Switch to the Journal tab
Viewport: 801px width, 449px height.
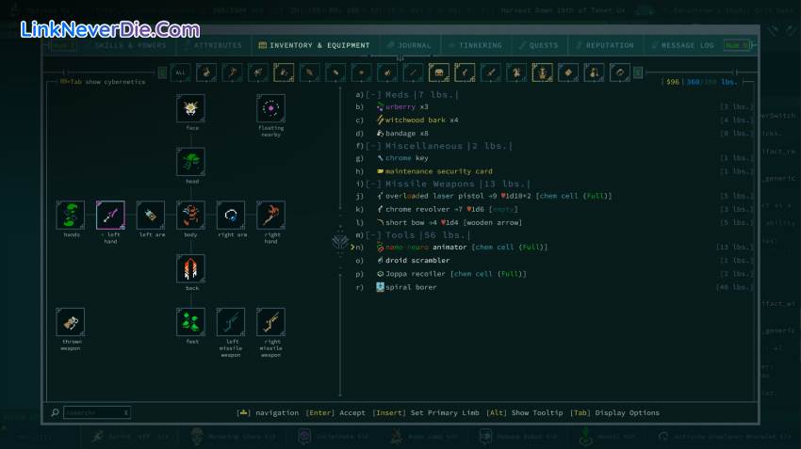[408, 45]
